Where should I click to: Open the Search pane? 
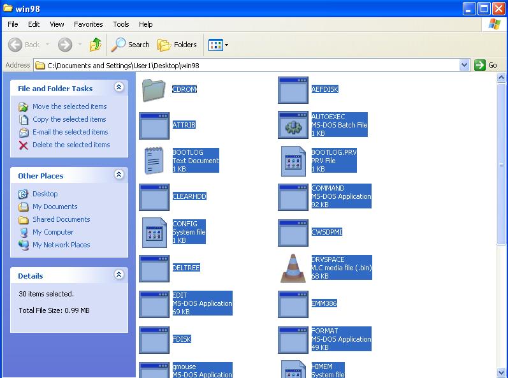130,45
